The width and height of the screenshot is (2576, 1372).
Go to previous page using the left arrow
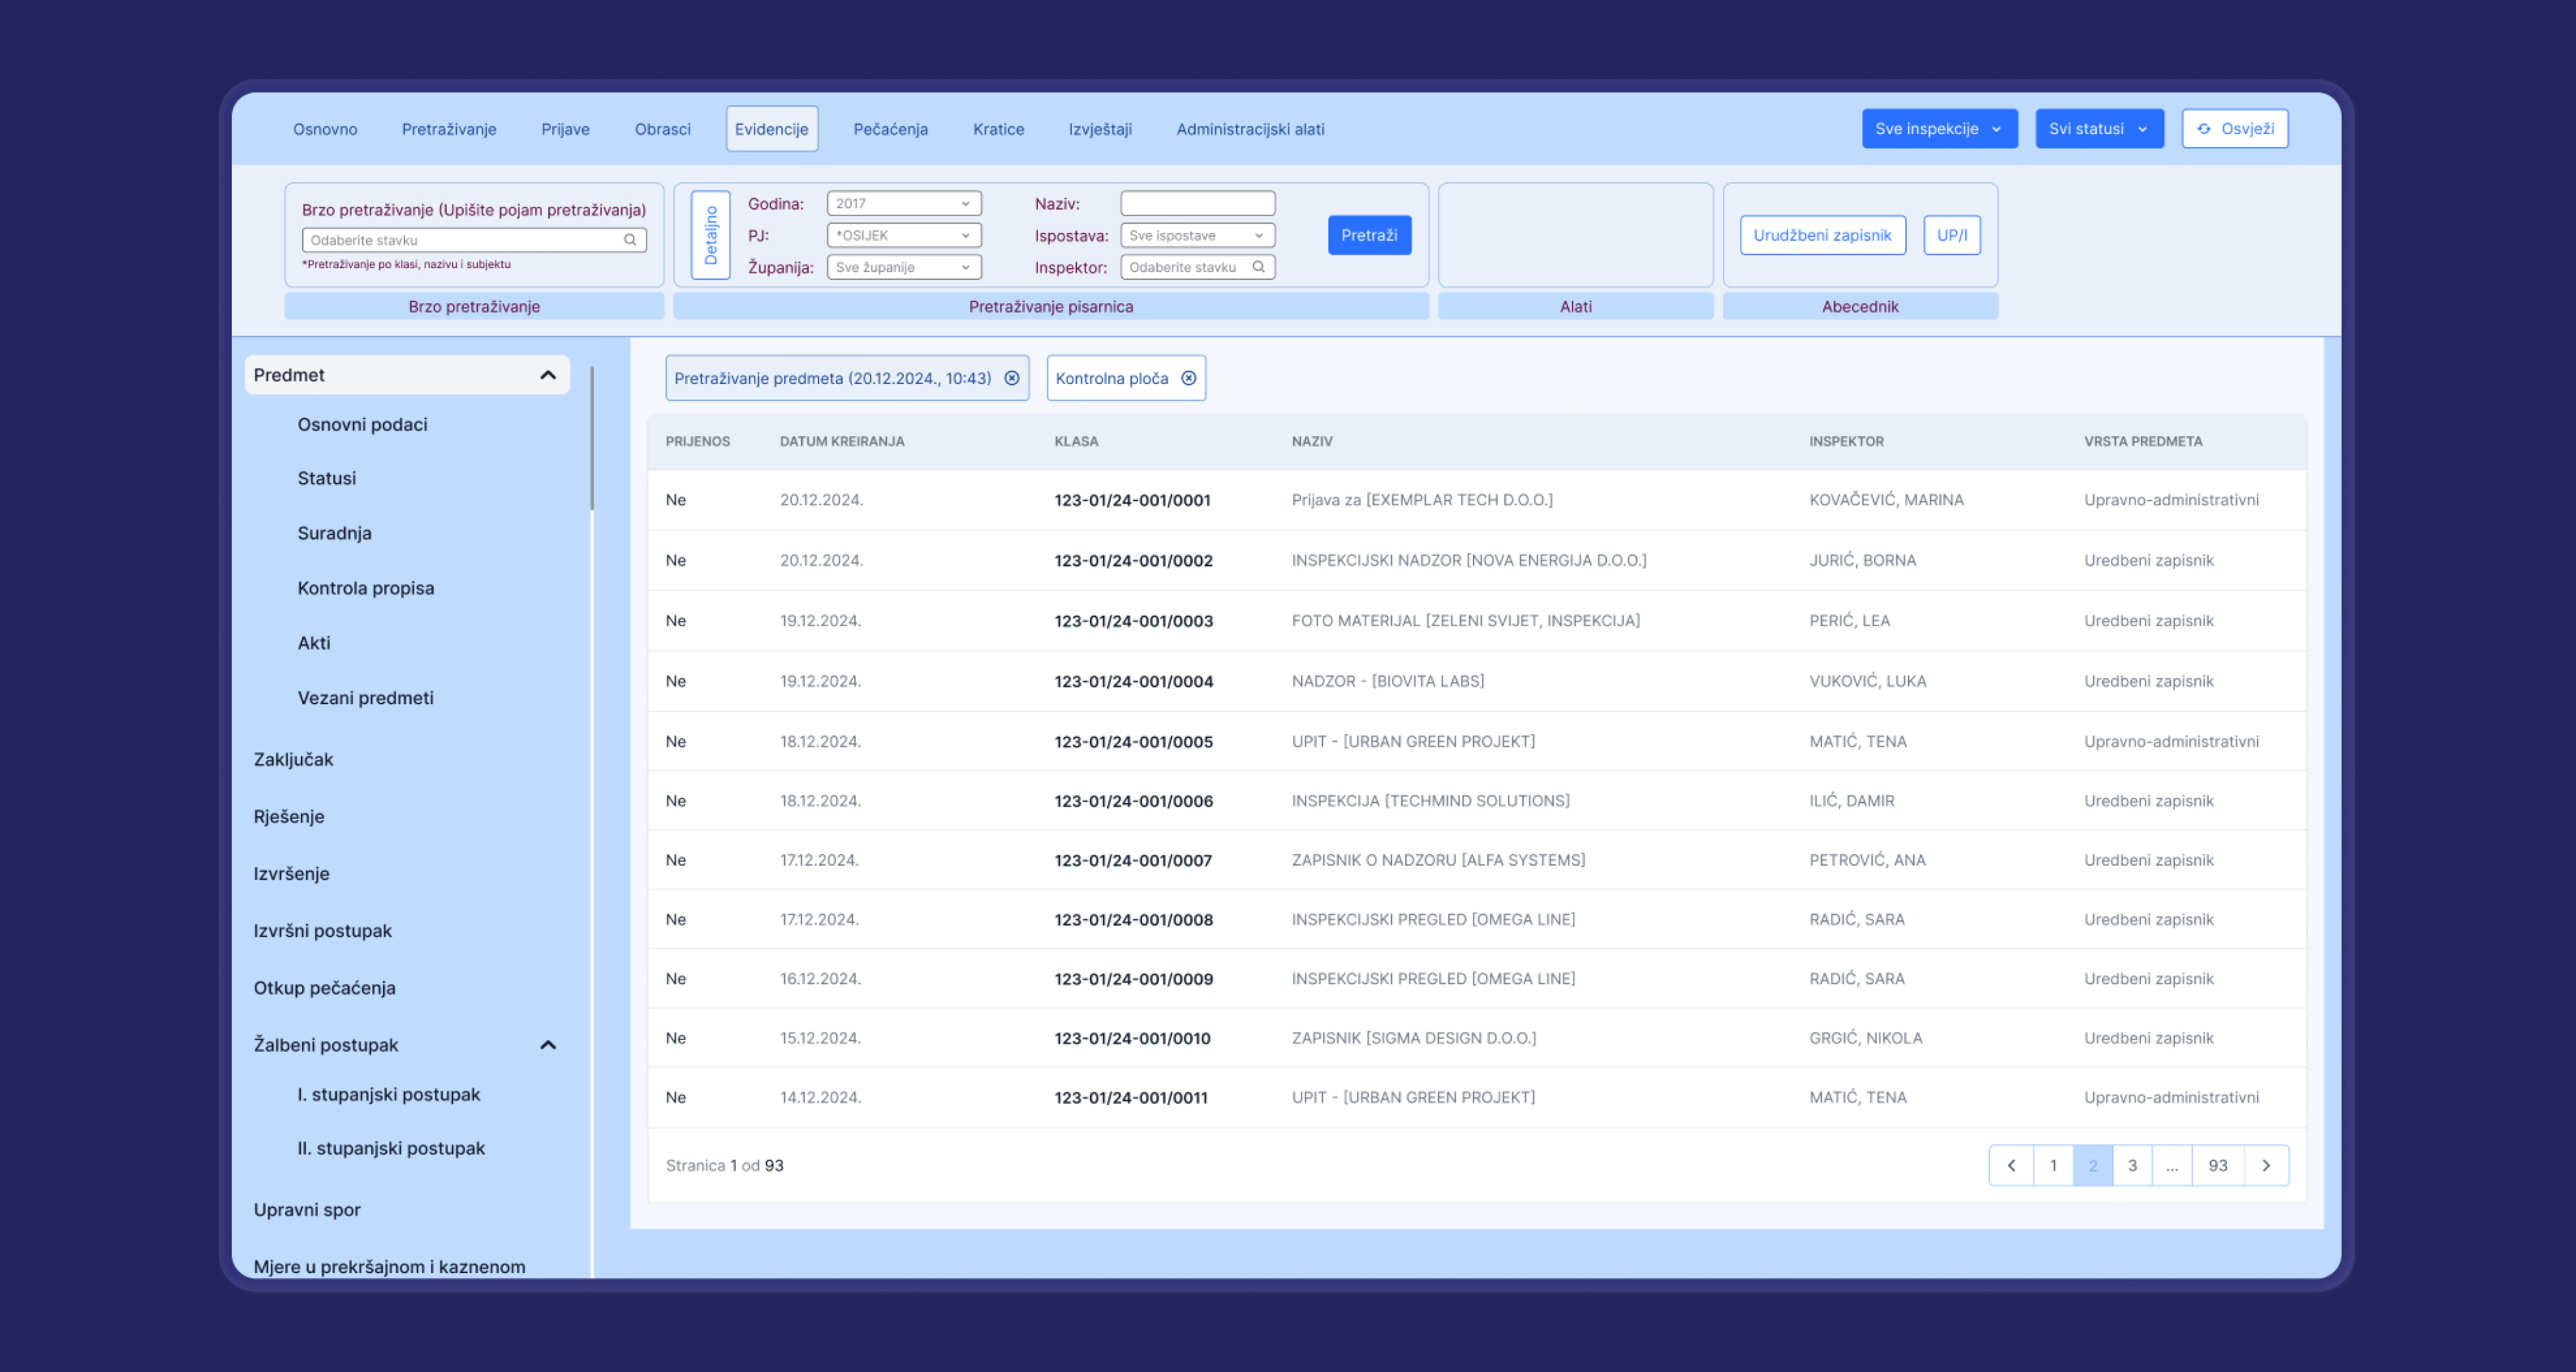[2011, 1165]
